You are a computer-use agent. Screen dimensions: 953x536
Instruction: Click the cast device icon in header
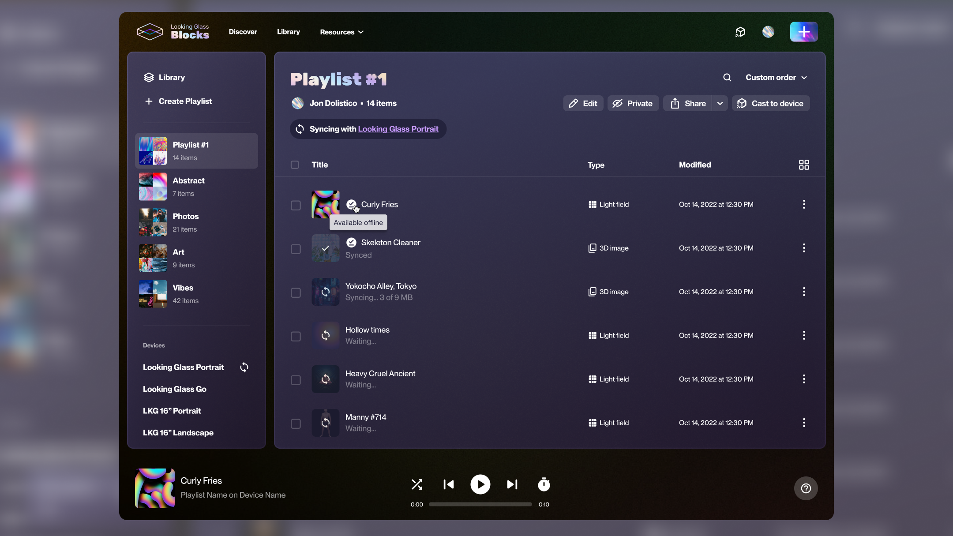click(x=740, y=32)
